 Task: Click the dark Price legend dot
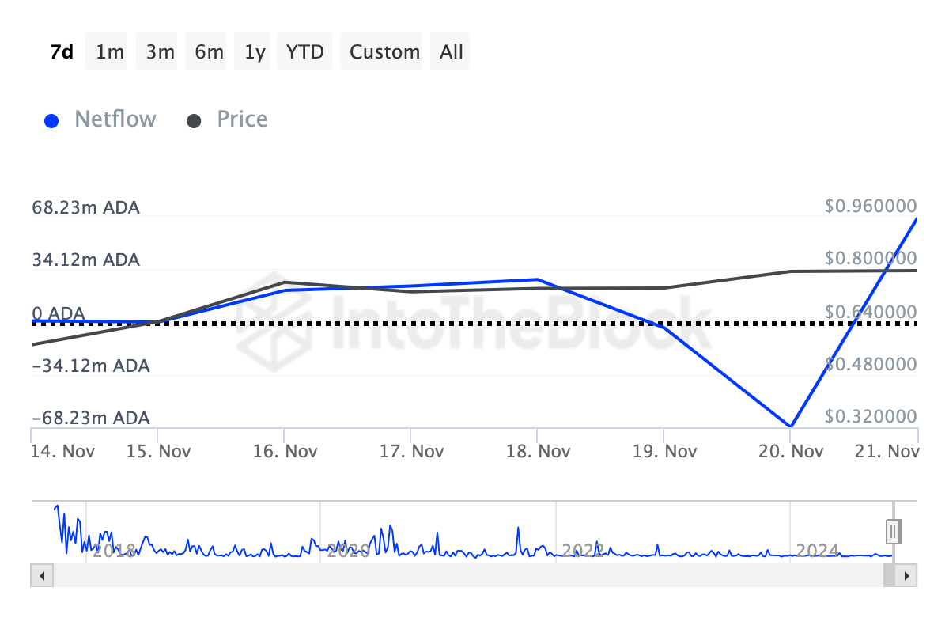tap(195, 121)
